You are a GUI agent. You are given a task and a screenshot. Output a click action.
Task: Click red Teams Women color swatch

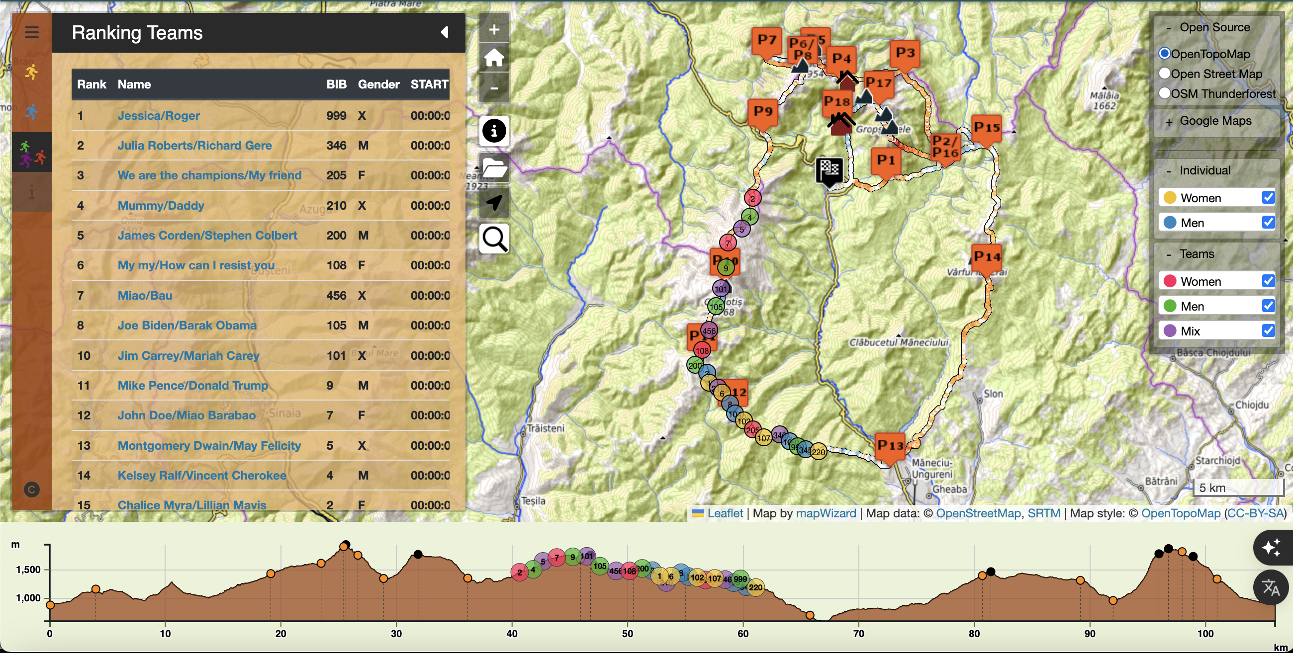click(1170, 280)
